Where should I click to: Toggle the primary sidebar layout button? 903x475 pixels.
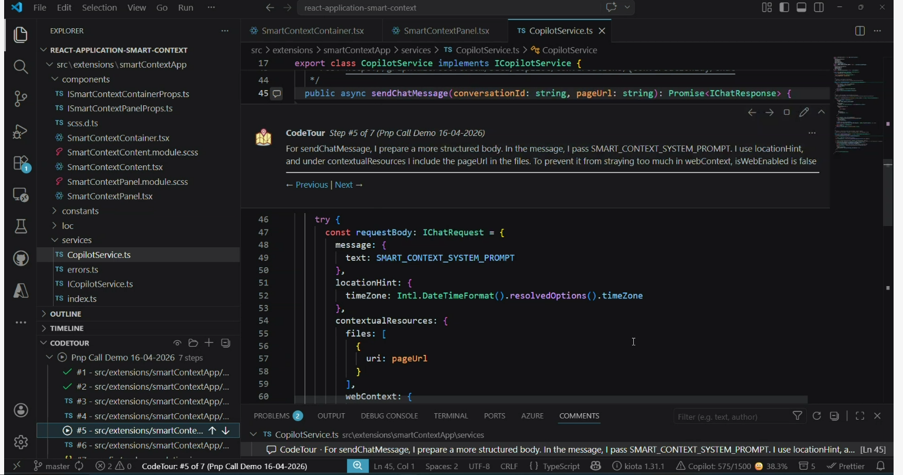pyautogui.click(x=784, y=8)
